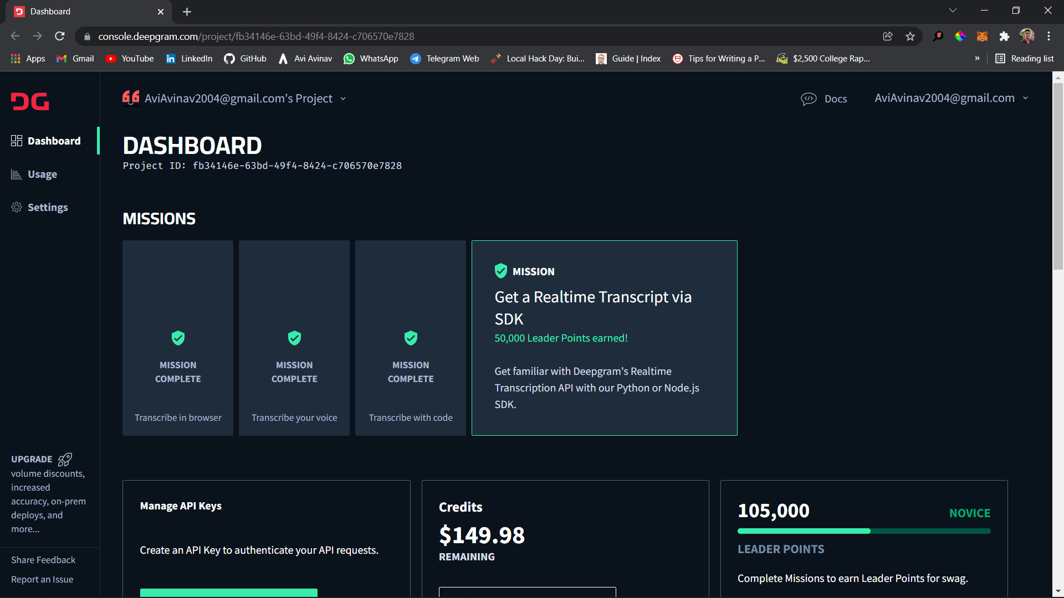The image size is (1064, 598).
Task: Open the Dashboard sidebar item
Action: coord(54,141)
